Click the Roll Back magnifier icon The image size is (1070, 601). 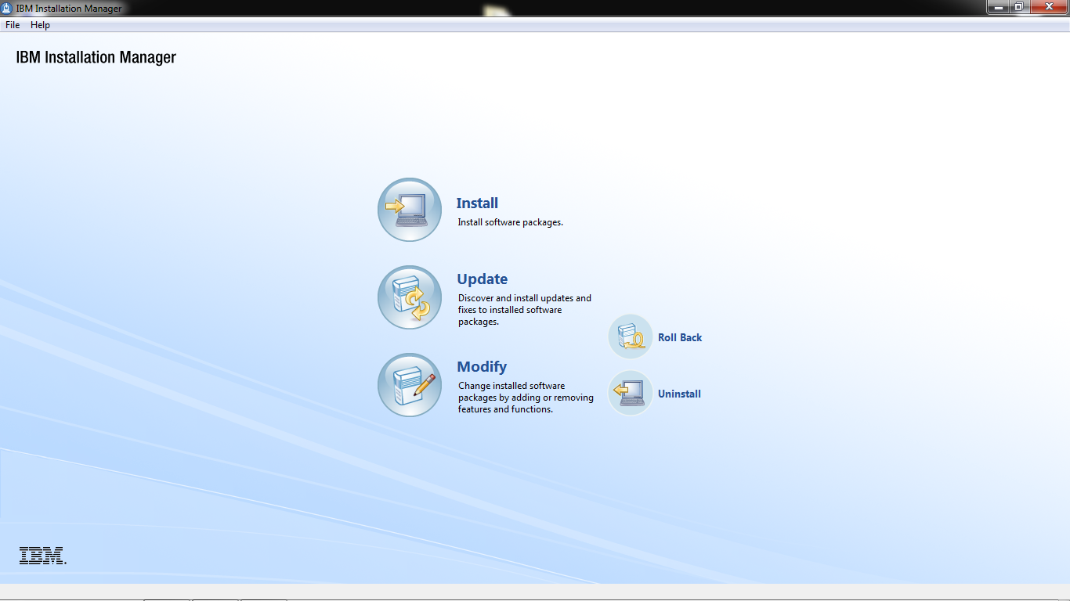[630, 336]
